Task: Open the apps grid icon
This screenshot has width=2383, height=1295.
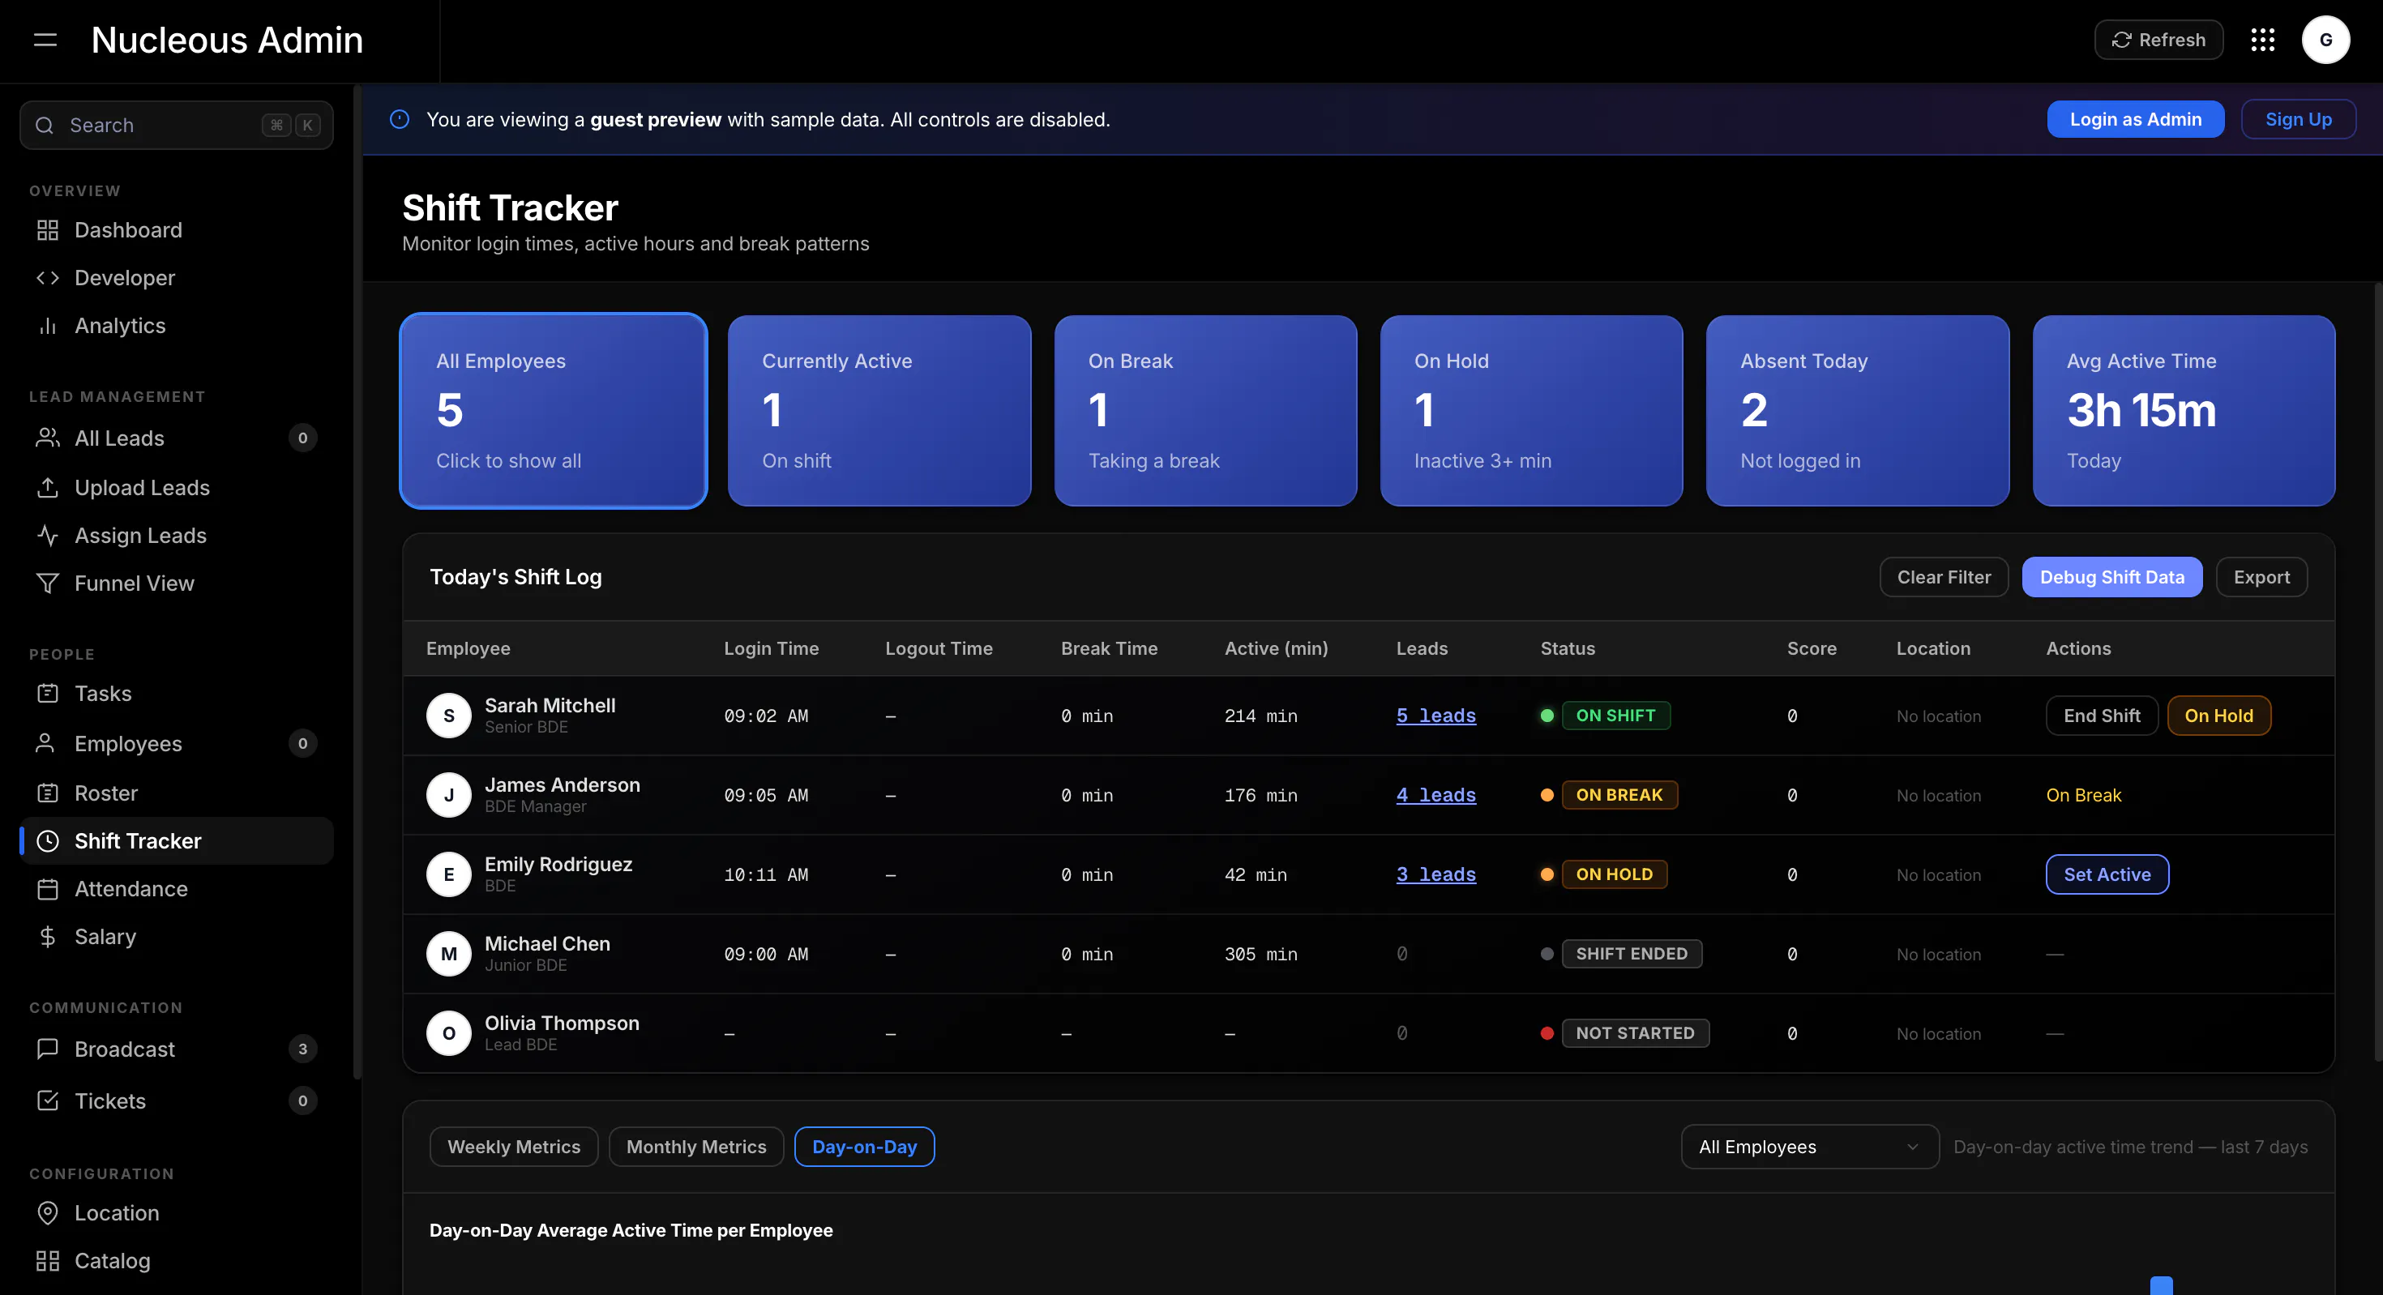Action: (2263, 40)
